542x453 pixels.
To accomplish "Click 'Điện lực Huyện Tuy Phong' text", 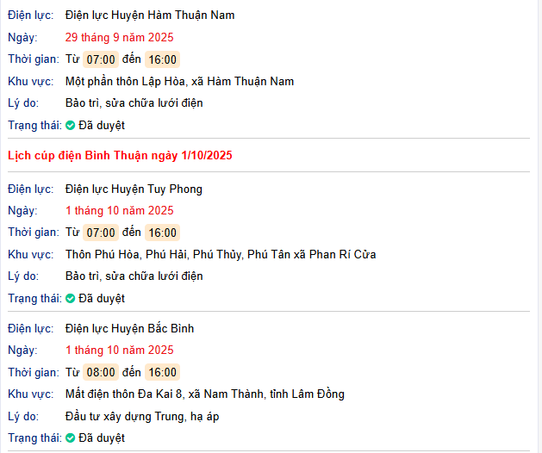I will 134,189.
